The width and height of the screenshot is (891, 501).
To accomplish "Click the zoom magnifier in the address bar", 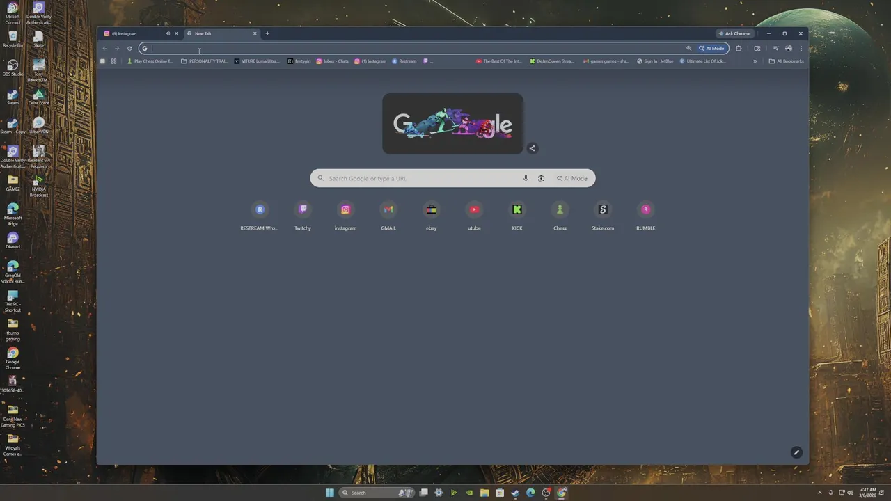I will (x=689, y=48).
